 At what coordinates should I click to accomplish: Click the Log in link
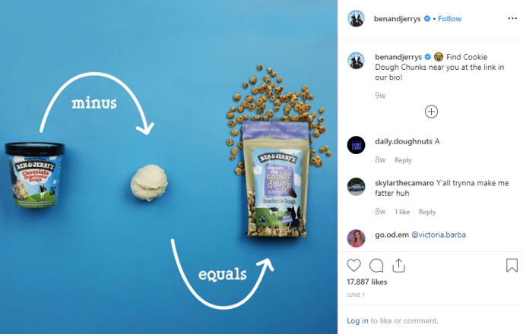357,320
